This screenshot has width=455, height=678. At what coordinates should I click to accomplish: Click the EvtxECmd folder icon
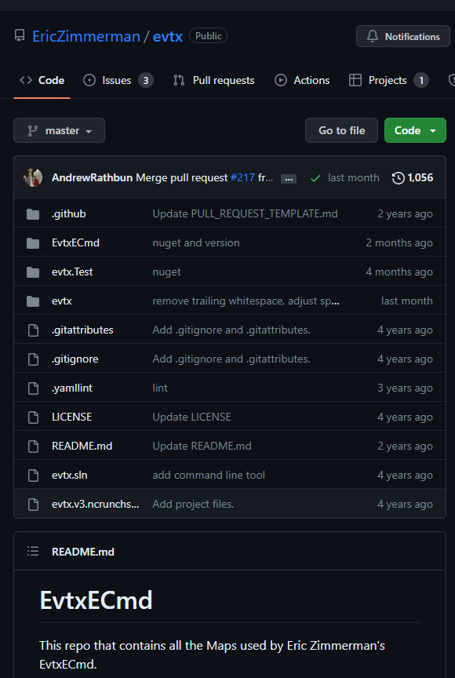point(33,243)
